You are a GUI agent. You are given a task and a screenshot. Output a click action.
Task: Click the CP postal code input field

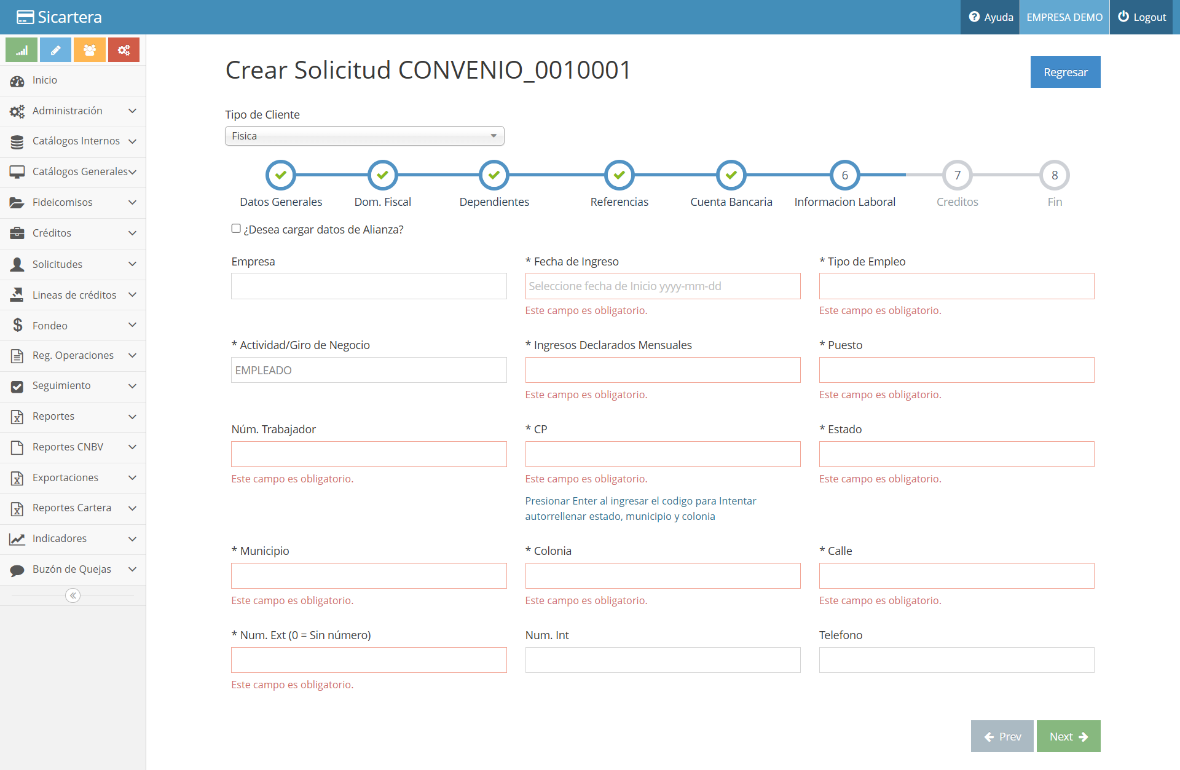tap(663, 454)
